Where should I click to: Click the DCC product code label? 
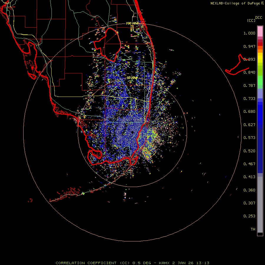(259, 18)
